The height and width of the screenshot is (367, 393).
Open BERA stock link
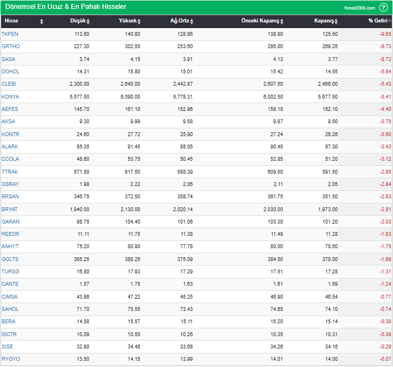8,322
